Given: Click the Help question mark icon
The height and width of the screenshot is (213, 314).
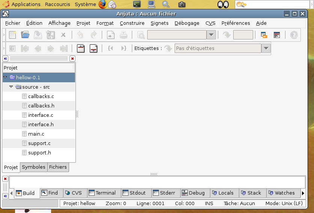Looking at the screenshot, I should pos(294,35).
